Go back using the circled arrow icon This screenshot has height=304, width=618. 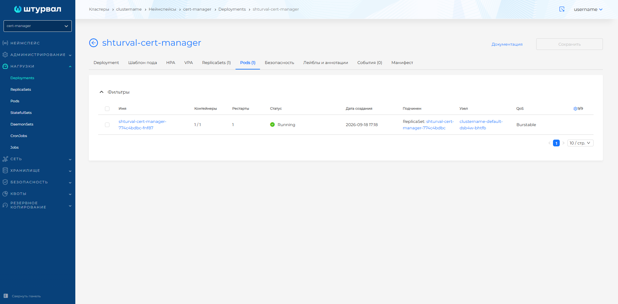pyautogui.click(x=93, y=43)
